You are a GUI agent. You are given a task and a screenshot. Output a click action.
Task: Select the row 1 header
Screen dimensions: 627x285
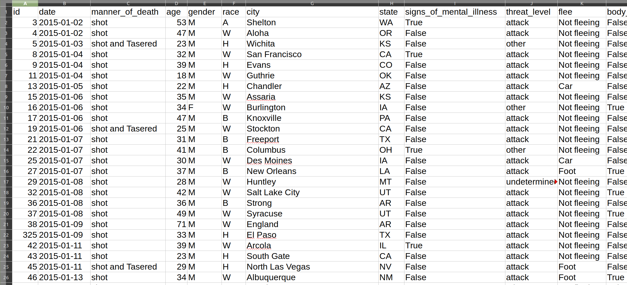pos(6,12)
